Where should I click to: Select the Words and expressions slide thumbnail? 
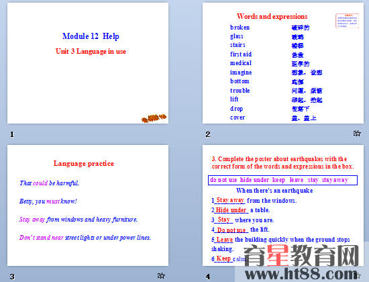[x=283, y=63]
